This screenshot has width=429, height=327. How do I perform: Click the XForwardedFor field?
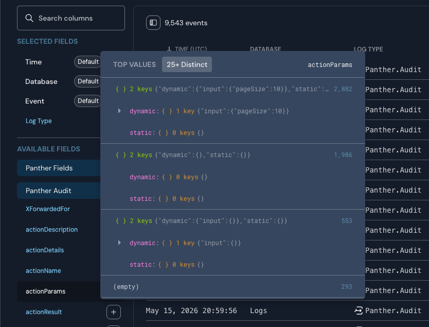click(48, 209)
